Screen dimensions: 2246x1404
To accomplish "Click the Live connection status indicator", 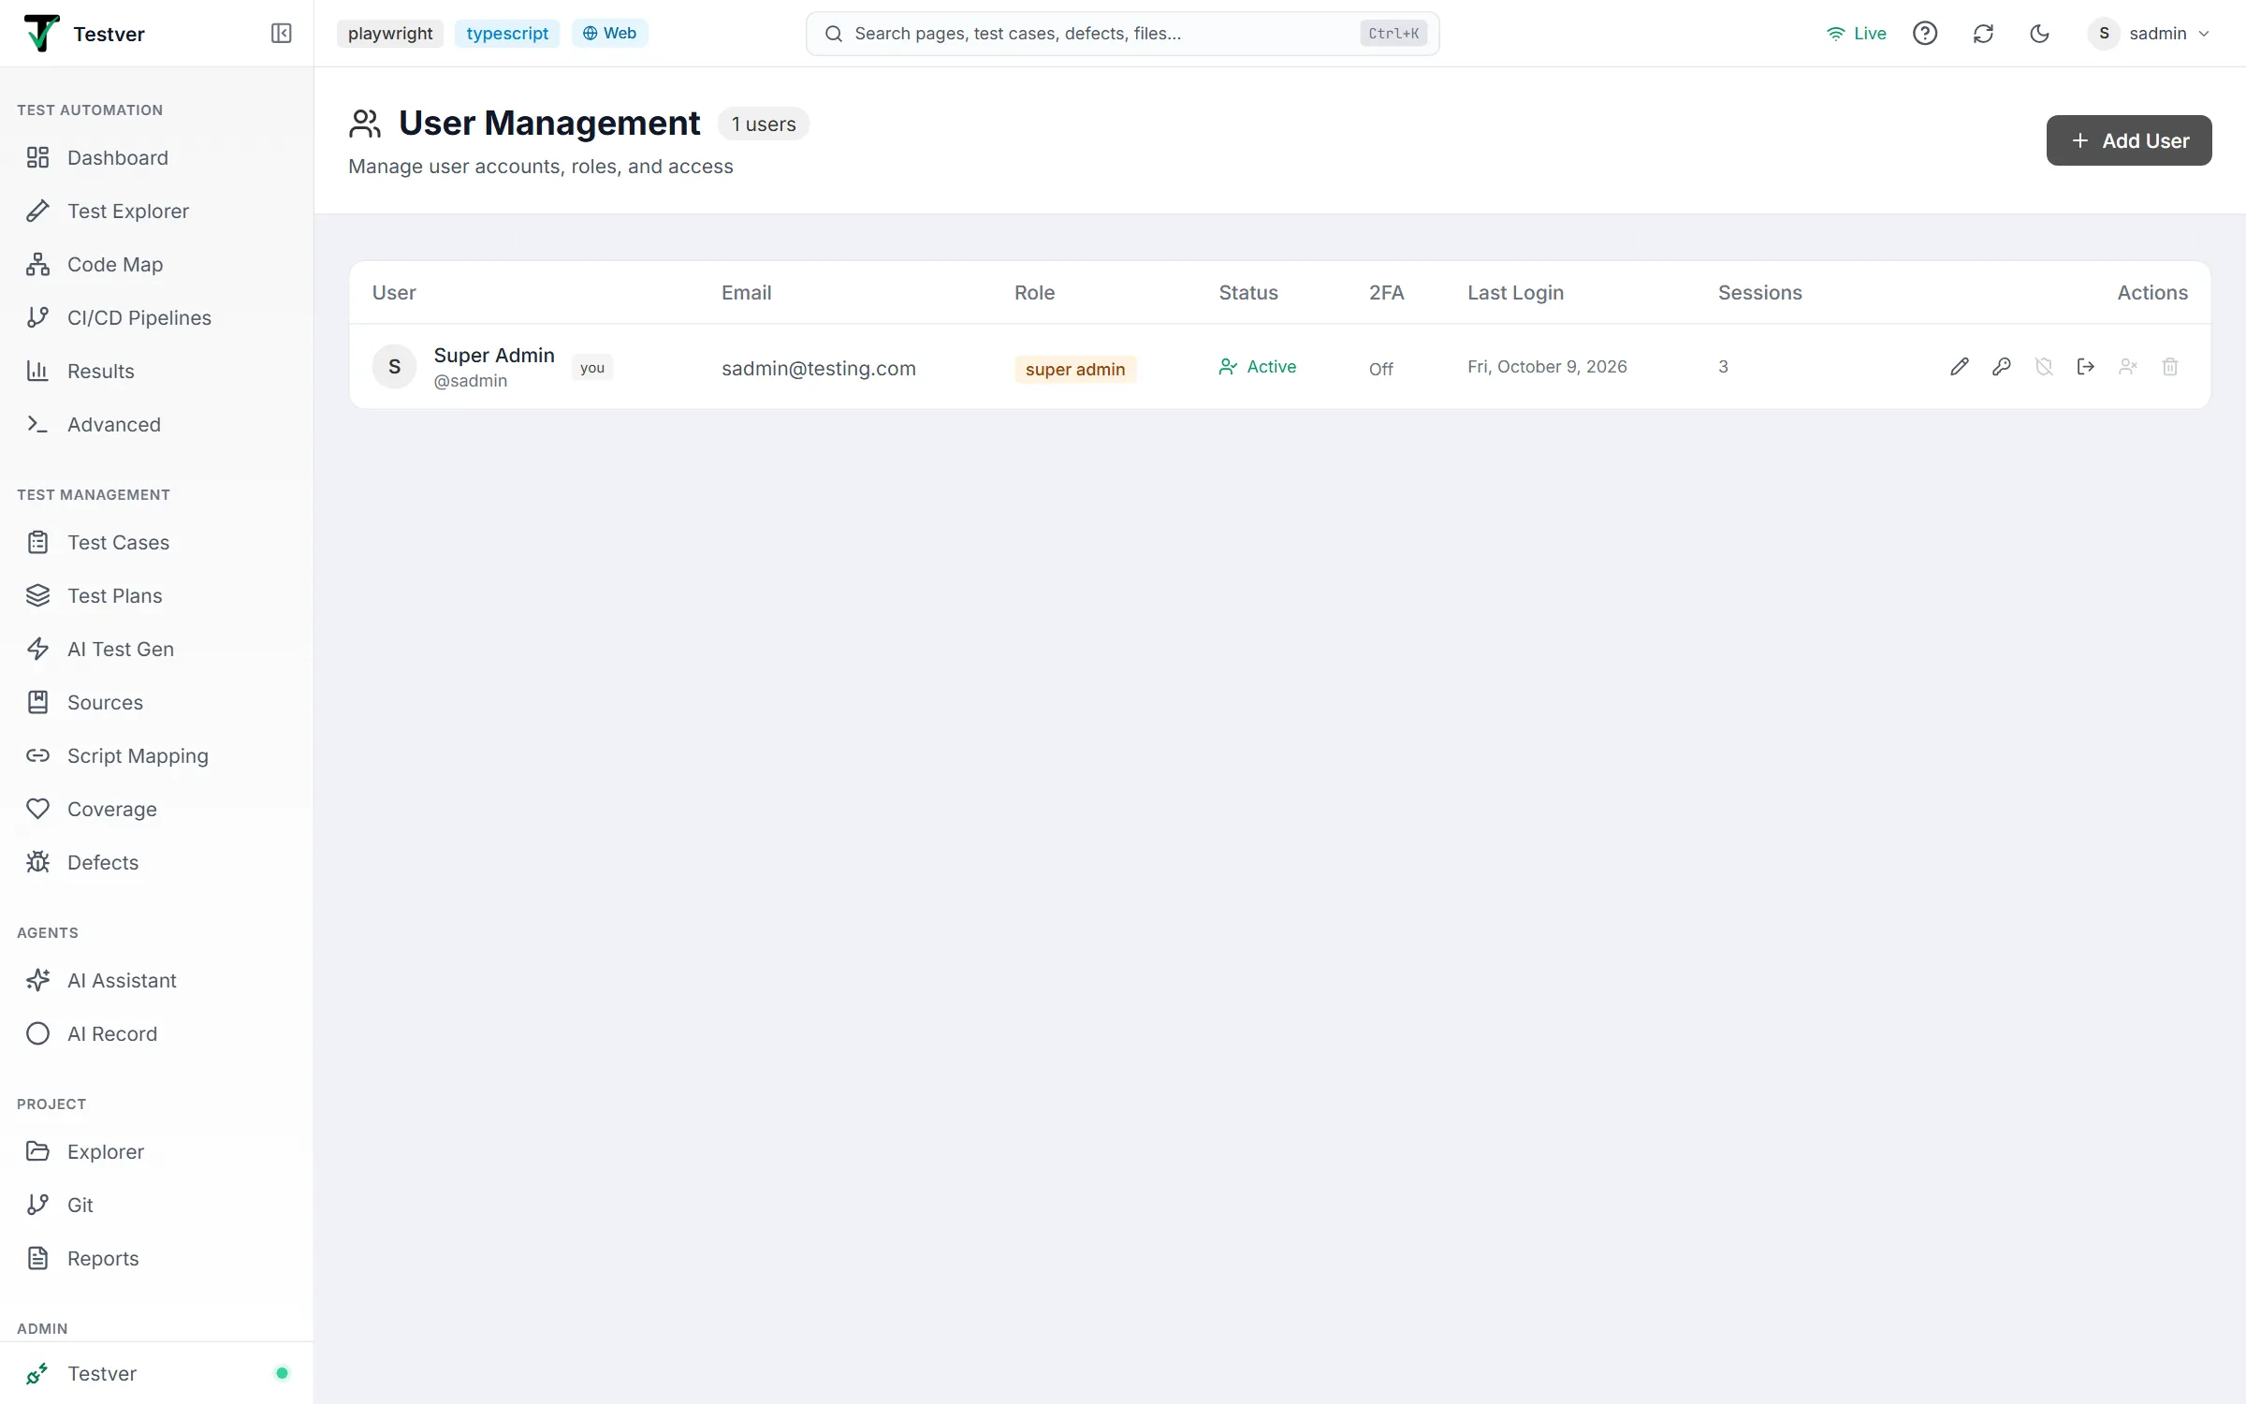I will 1856,34.
